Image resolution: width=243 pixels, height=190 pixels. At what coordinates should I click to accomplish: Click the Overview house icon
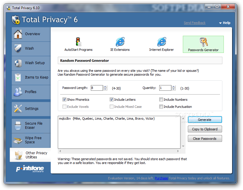pos(18,34)
